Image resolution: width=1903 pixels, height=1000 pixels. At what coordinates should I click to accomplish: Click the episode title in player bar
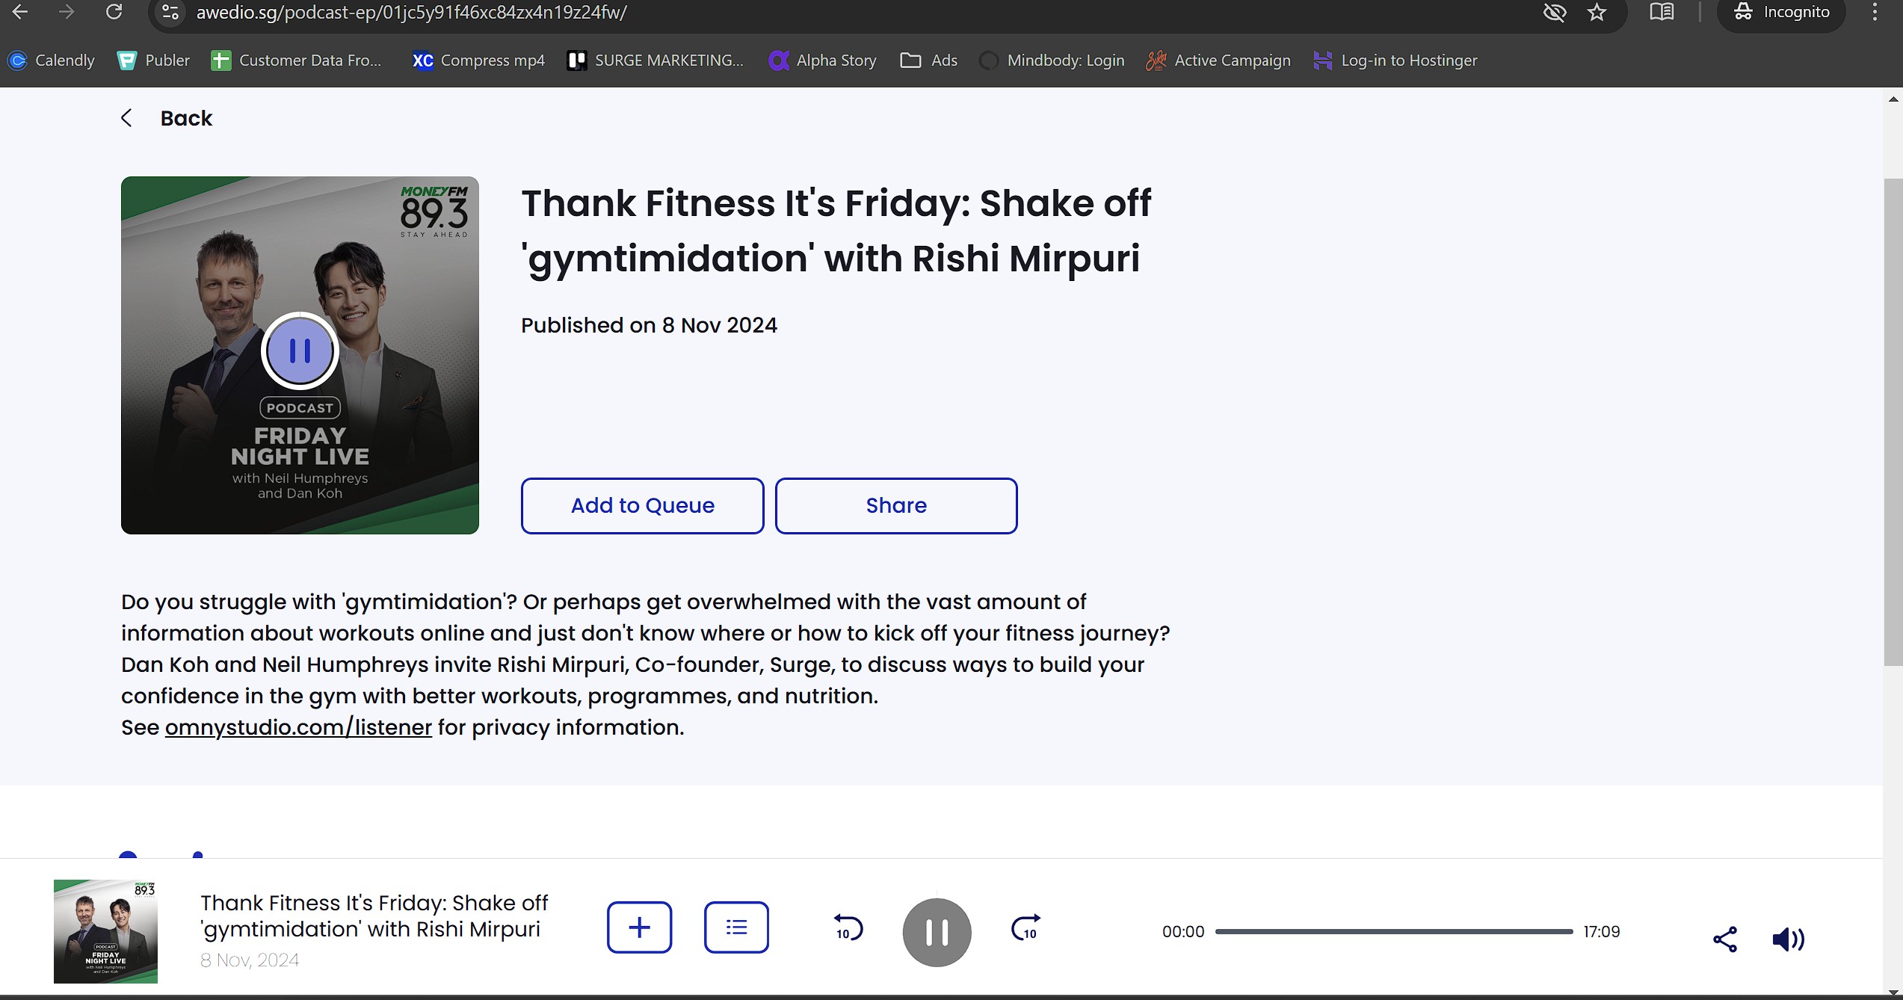[x=374, y=916]
